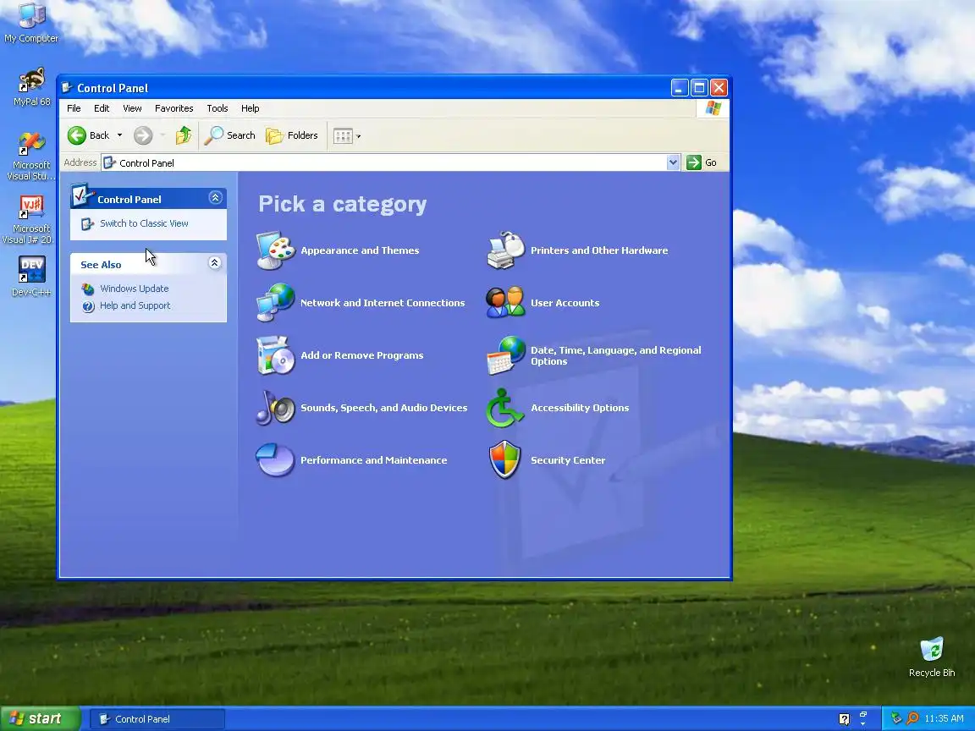Open the View menu
Viewport: 975px width, 731px height.
[x=132, y=108]
